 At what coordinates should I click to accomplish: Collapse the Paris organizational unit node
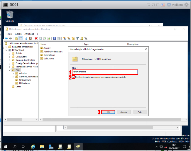[10, 70]
